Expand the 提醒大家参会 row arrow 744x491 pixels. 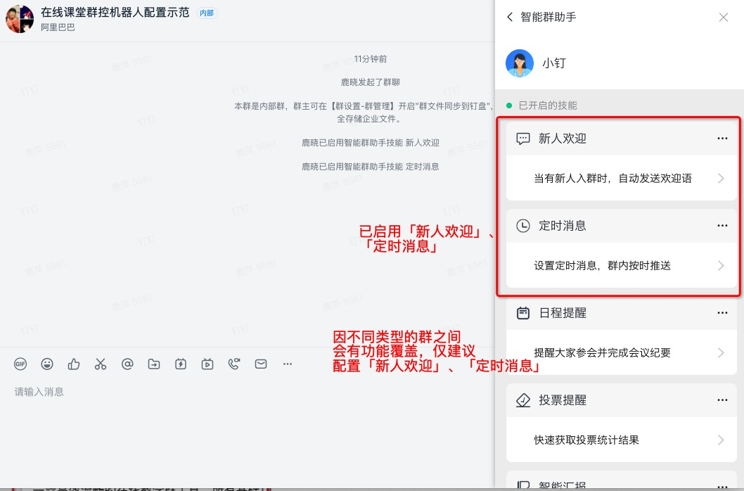point(721,353)
